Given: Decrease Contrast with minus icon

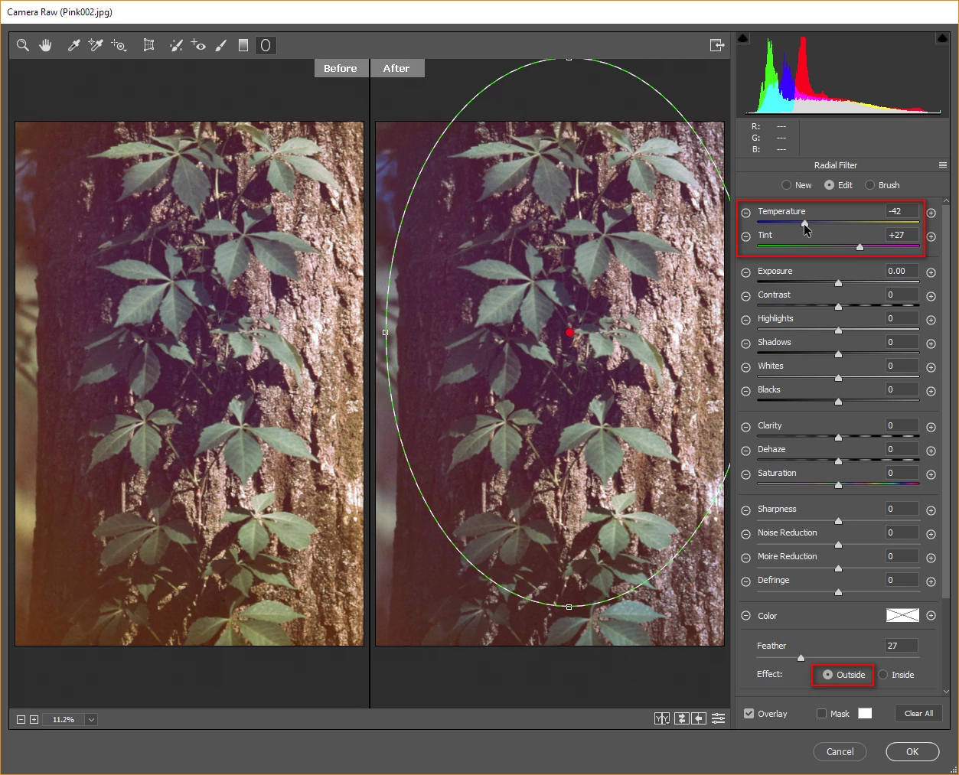Looking at the screenshot, I should pyautogui.click(x=745, y=296).
